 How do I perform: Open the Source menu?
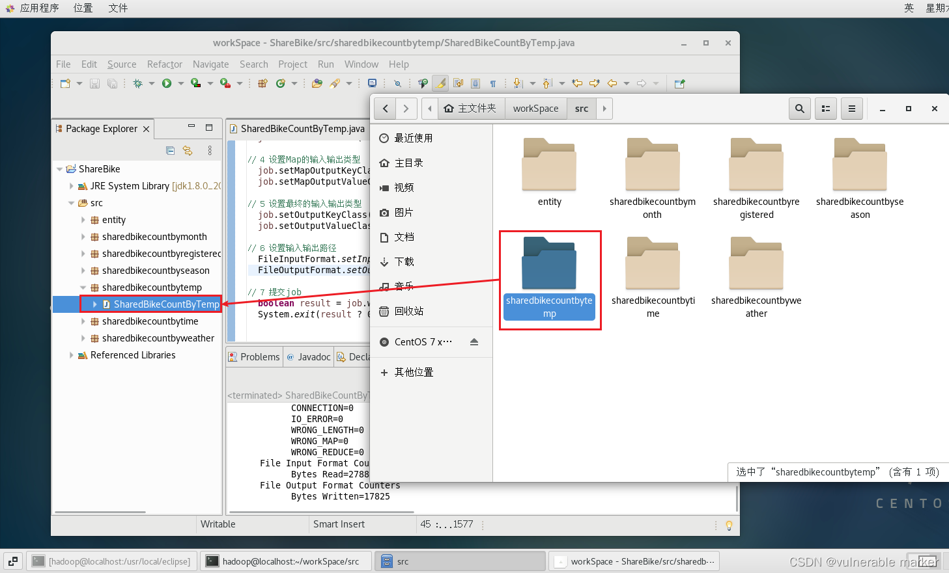tap(122, 64)
